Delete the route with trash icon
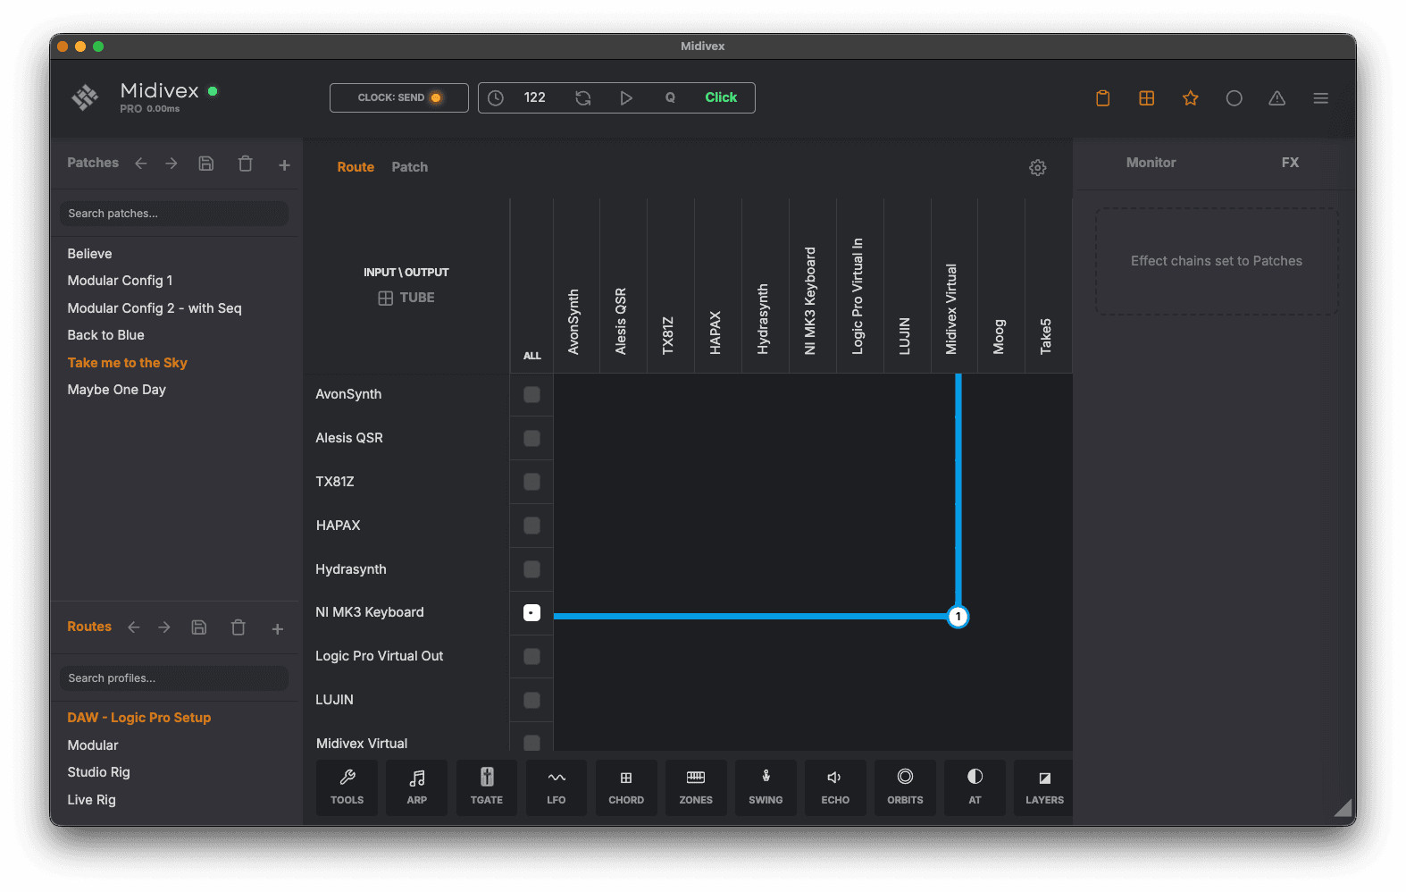1406x892 pixels. (x=238, y=627)
